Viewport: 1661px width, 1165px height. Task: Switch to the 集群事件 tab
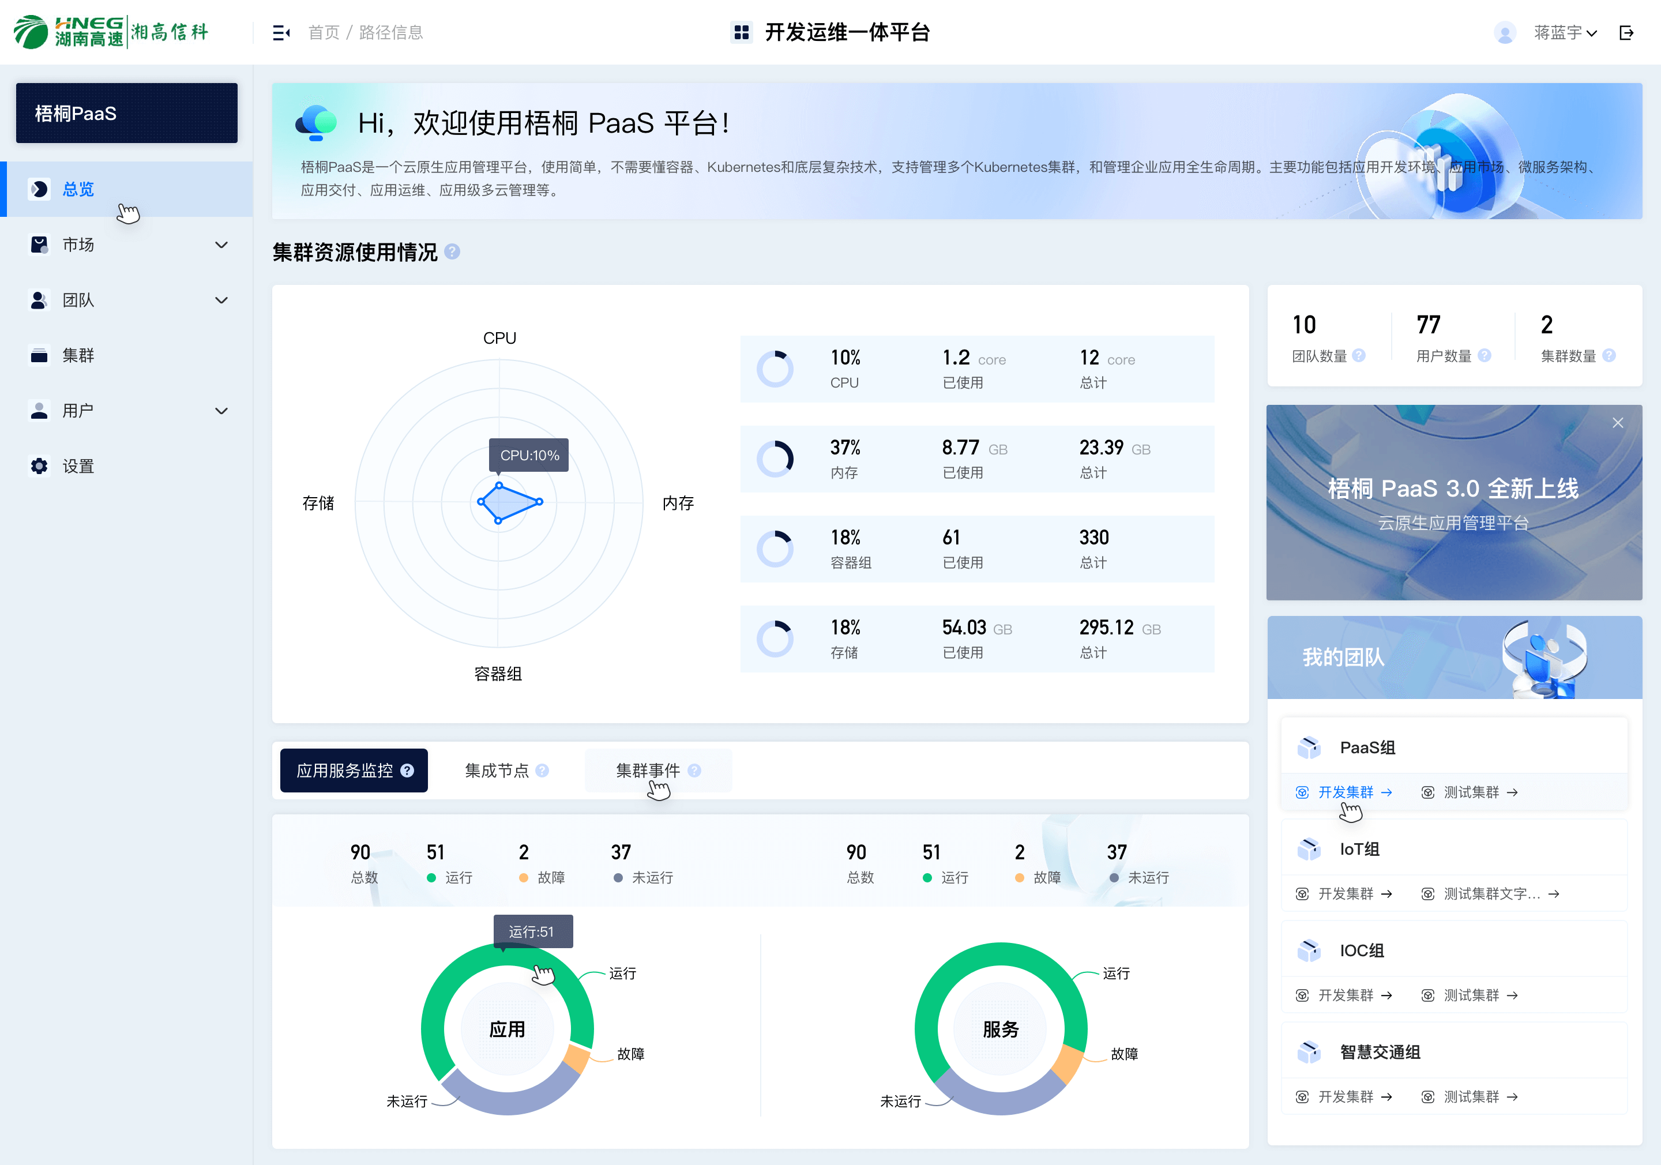pos(648,771)
